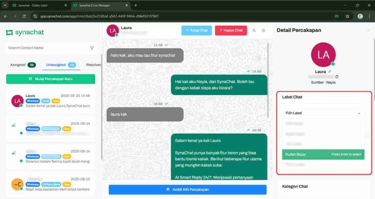Viewport: 375px width, 199px height.
Task: Click Mulai Percakapan Baru button
Action: coord(51,79)
